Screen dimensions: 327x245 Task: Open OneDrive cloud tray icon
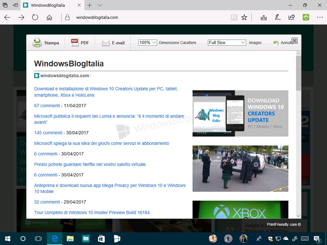[286, 239]
